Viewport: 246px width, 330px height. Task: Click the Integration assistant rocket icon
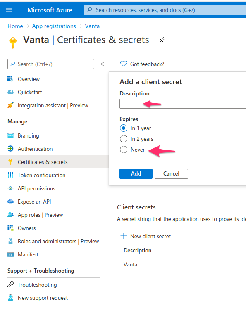(10, 105)
